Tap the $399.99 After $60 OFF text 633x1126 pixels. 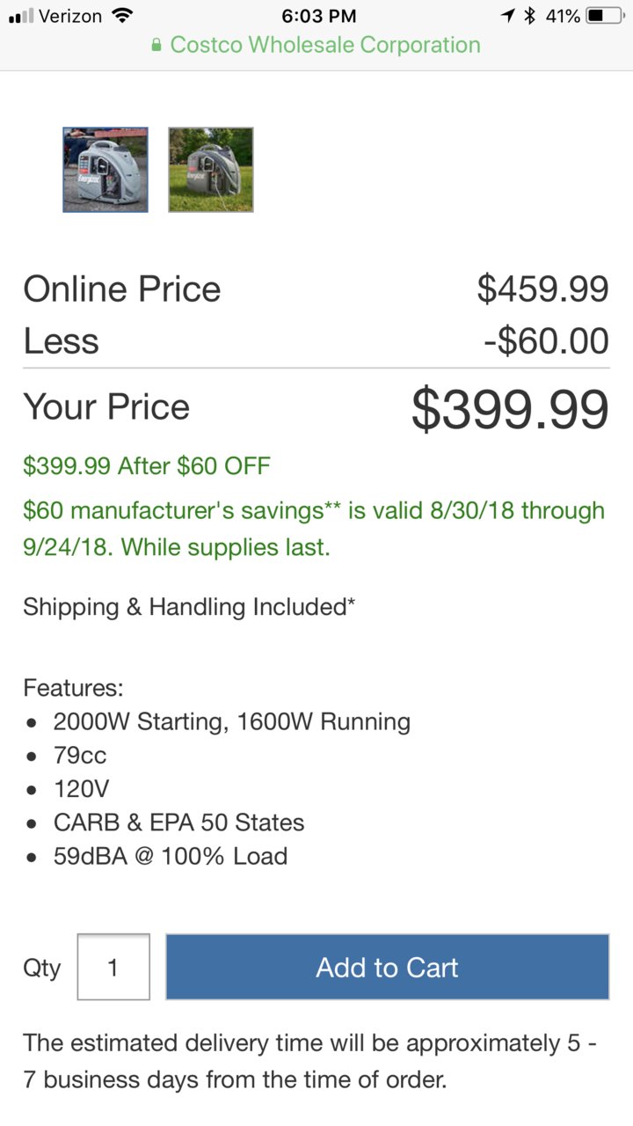[x=147, y=465]
